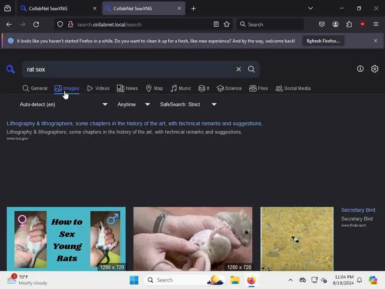Open Secretary Bird yellow image thumbnail

tap(297, 239)
